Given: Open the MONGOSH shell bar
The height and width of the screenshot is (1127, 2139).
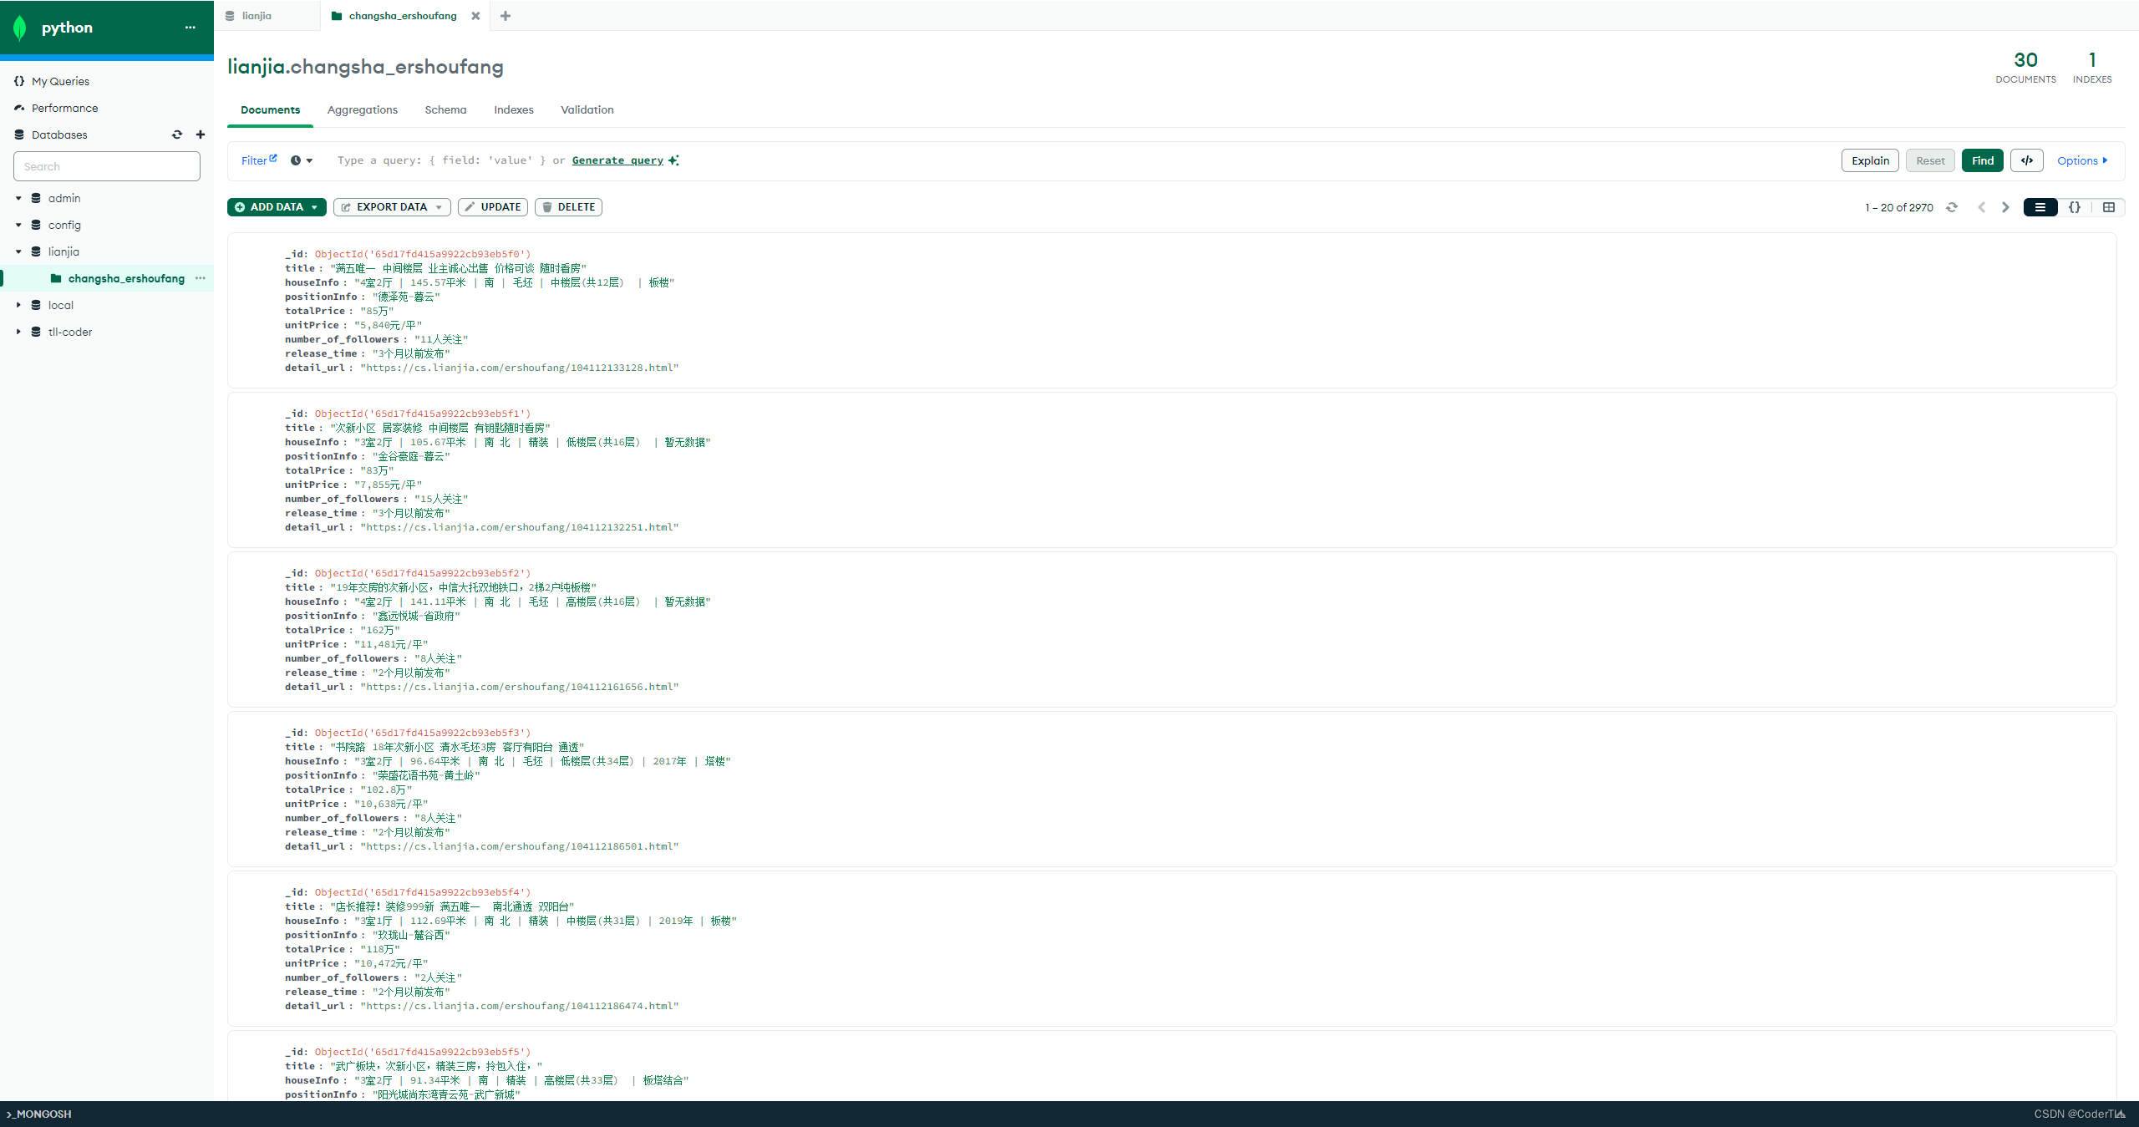Looking at the screenshot, I should tap(40, 1114).
